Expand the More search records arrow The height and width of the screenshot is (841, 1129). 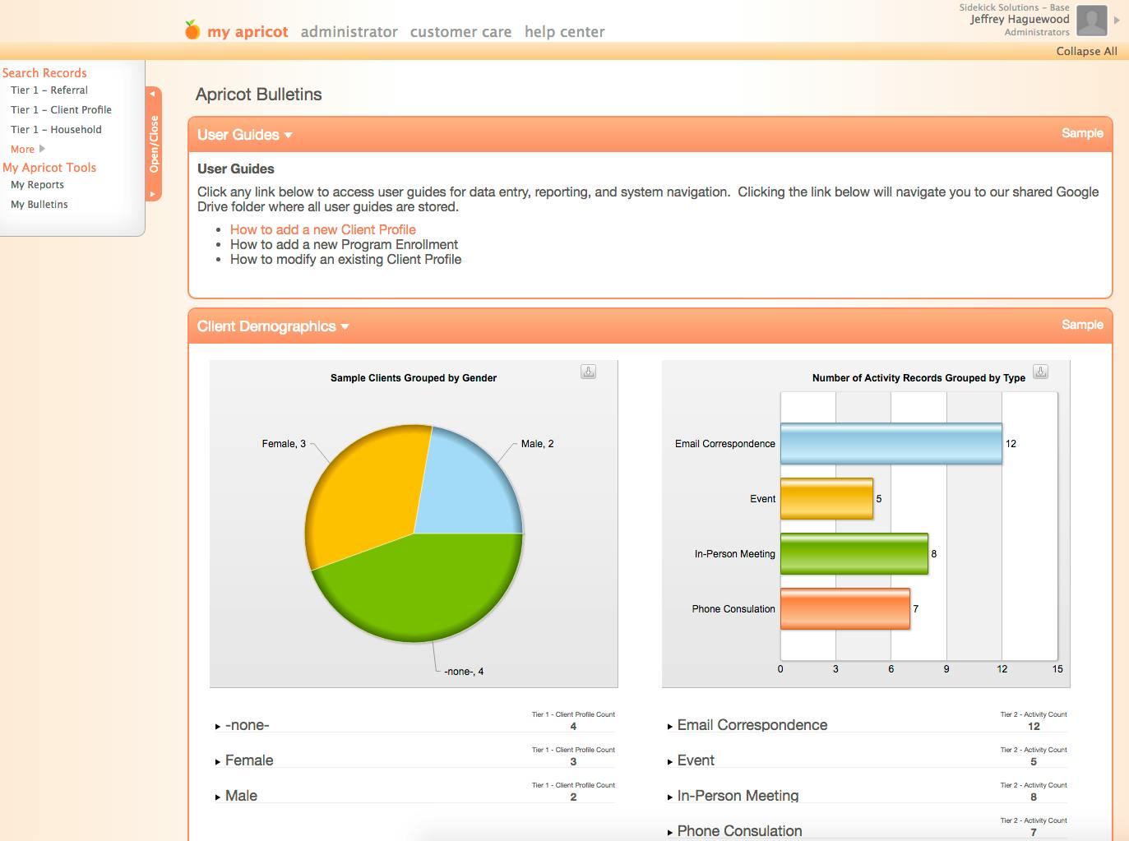(x=42, y=149)
